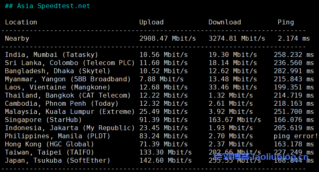
Task: Click the Thailand, Bangkok (CAT Telecom) line
Action: click(68, 96)
